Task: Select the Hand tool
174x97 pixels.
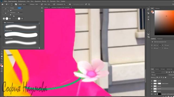Action: pyautogui.click(x=2, y=56)
